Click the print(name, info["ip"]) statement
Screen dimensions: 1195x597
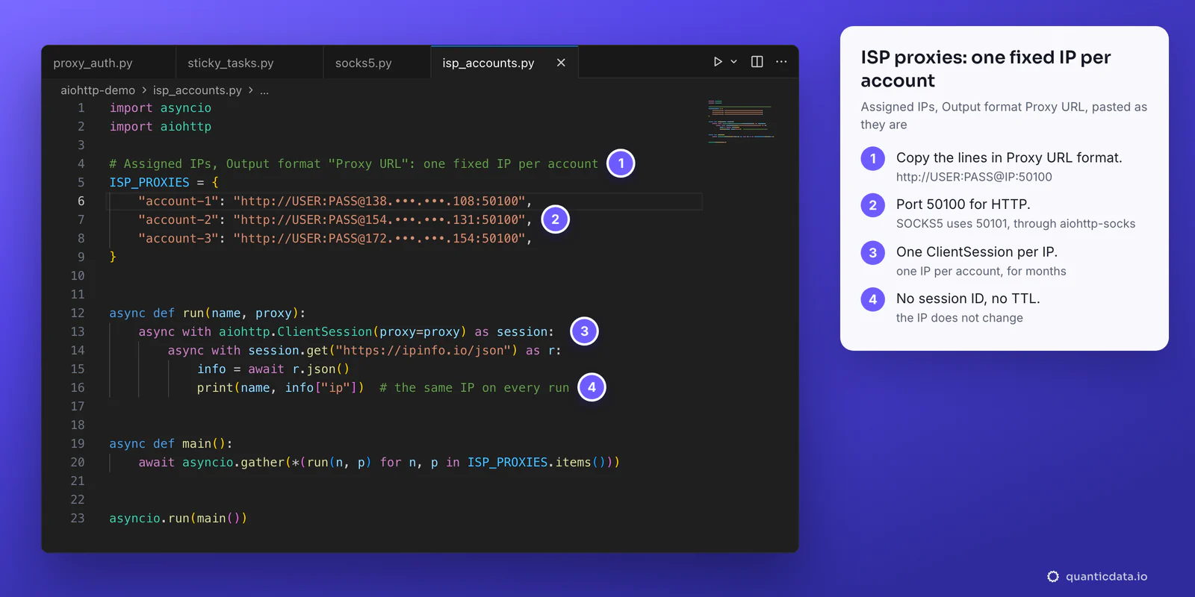point(281,388)
